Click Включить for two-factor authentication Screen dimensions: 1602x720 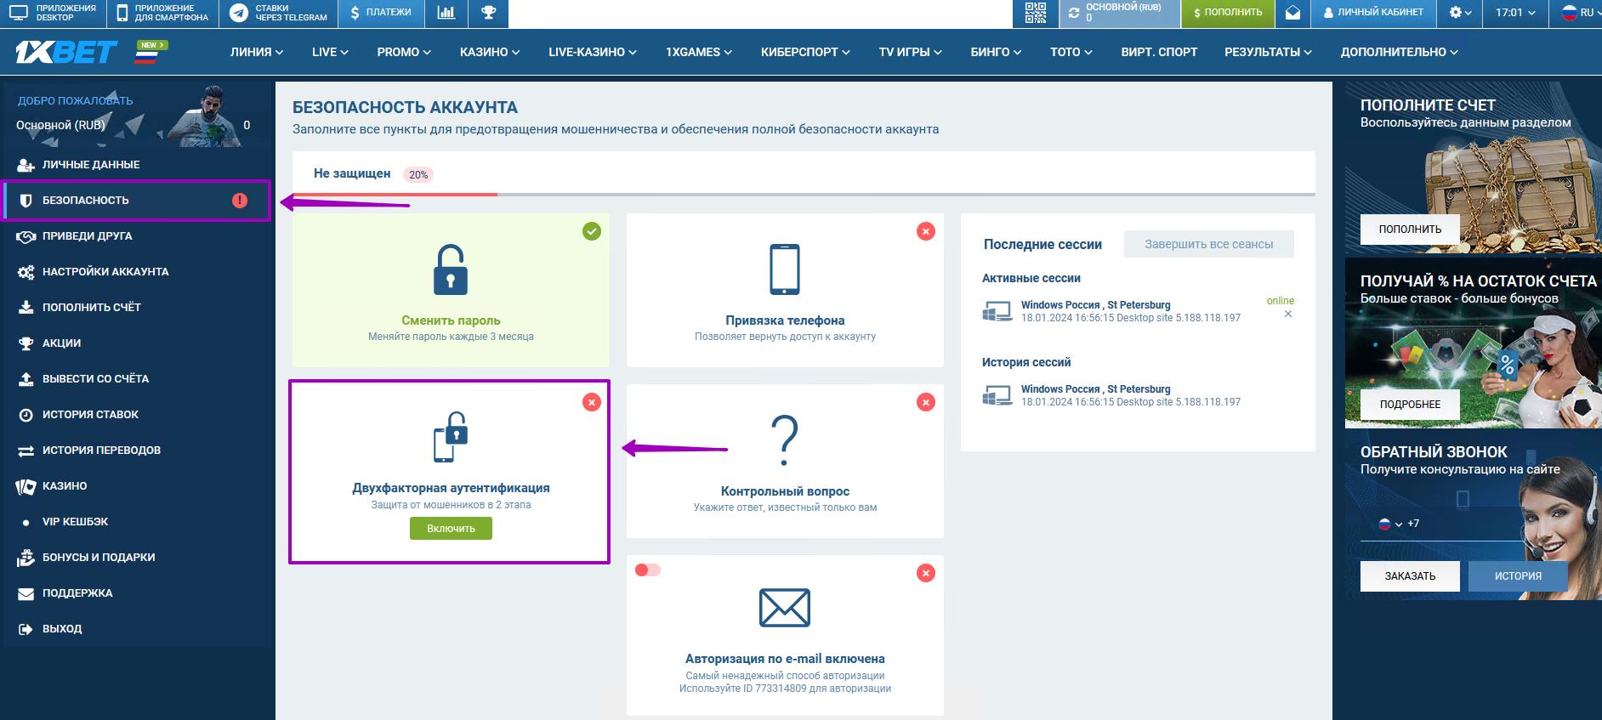tap(451, 529)
